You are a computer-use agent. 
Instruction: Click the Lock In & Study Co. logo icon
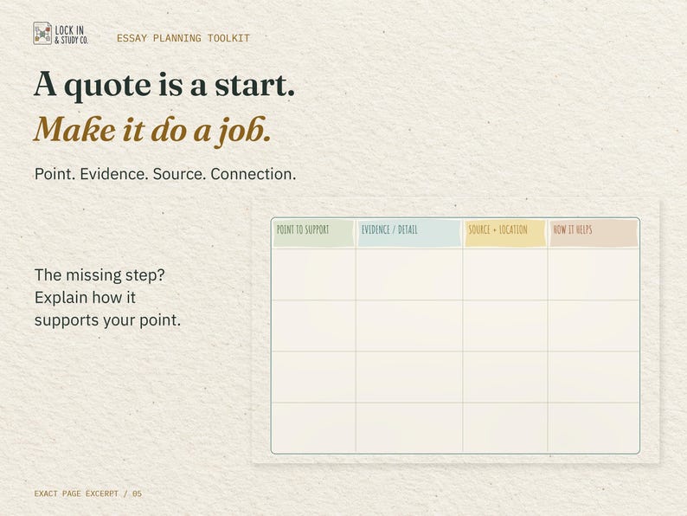pyautogui.click(x=42, y=33)
